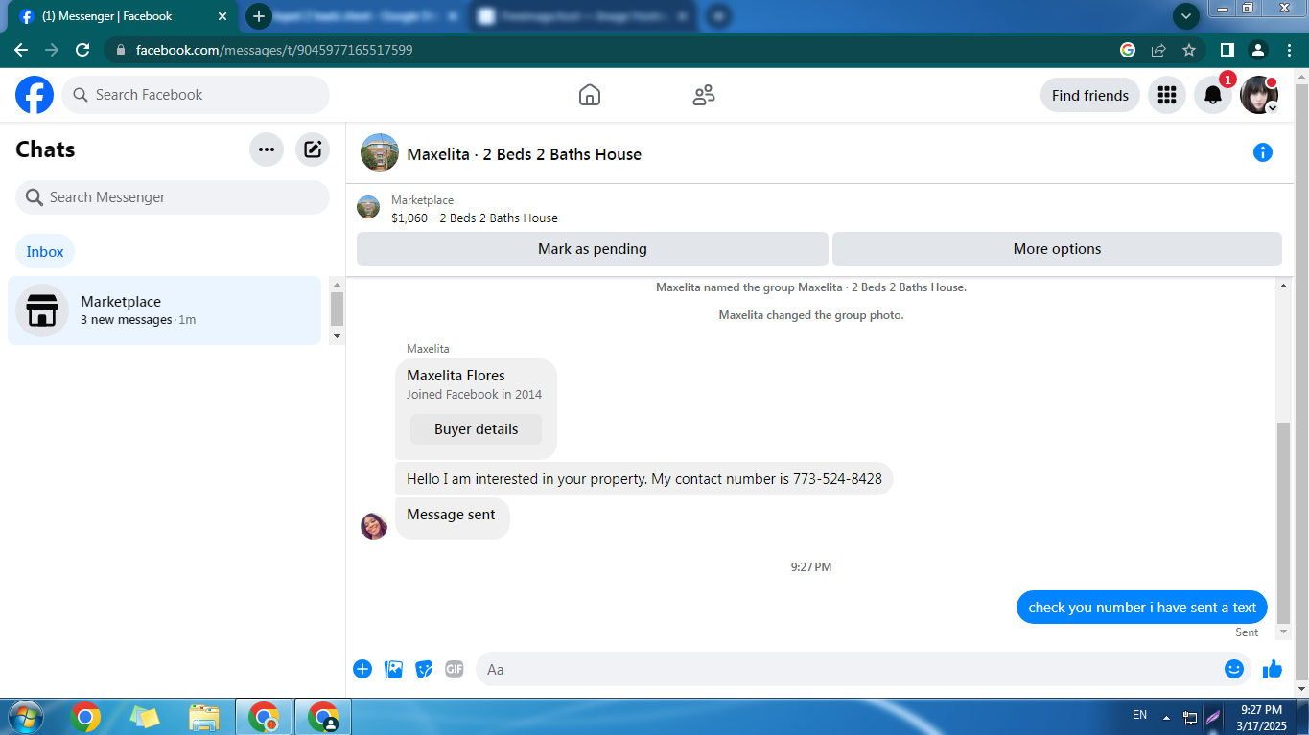This screenshot has height=735, width=1309.
Task: Click the chat list scrollbar up arrow
Action: point(337,285)
